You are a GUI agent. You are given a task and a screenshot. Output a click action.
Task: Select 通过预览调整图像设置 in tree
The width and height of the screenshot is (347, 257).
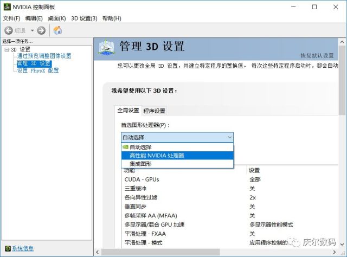44,56
